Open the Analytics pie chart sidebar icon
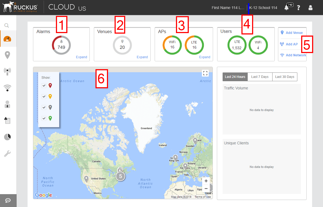323x207 pixels. tap(8, 137)
